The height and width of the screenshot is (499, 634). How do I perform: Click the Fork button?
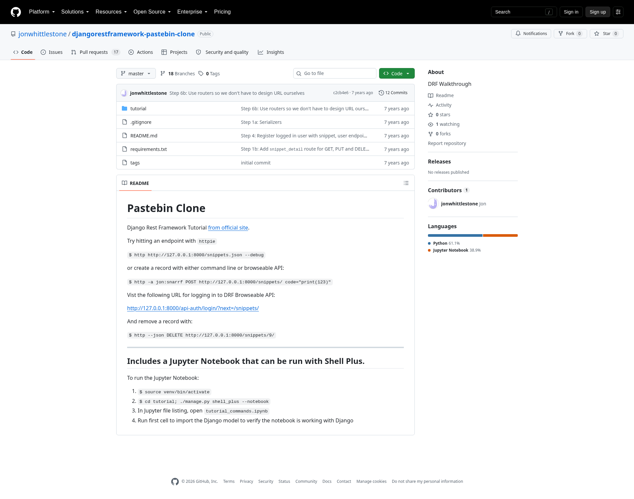pos(570,34)
